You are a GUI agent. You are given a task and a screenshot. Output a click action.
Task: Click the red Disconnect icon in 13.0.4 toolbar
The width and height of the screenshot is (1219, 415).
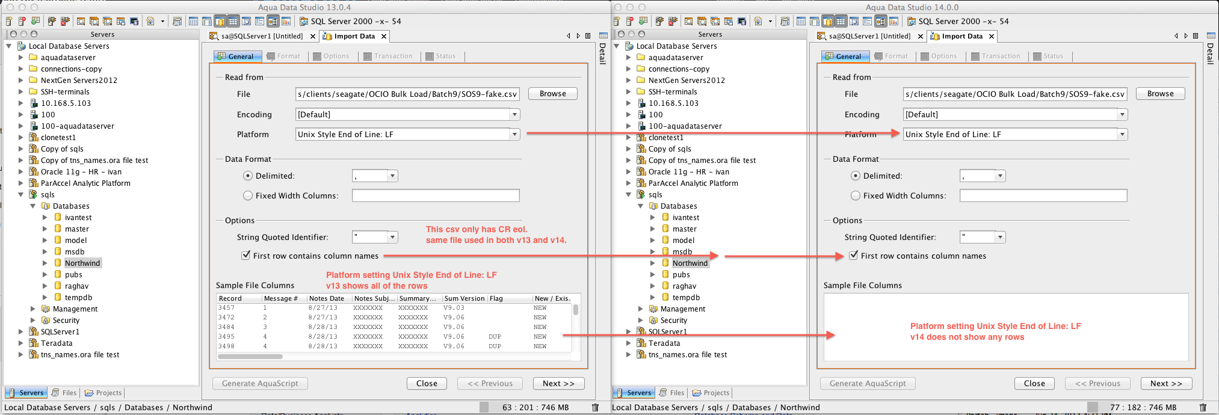(x=65, y=21)
